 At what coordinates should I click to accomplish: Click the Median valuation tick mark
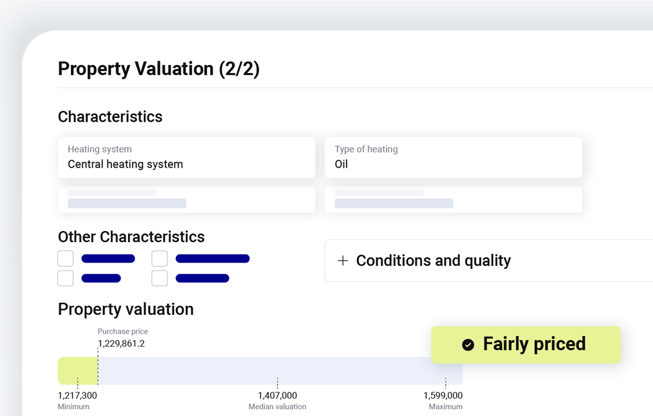coord(277,382)
